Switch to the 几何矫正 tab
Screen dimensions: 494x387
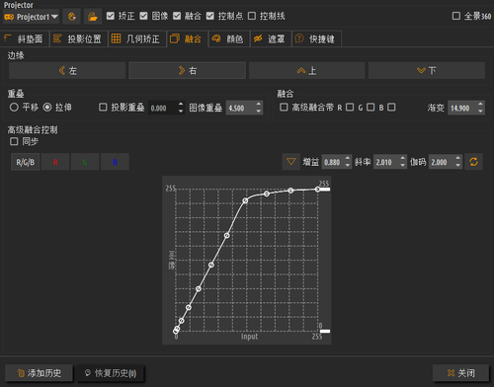coord(137,39)
